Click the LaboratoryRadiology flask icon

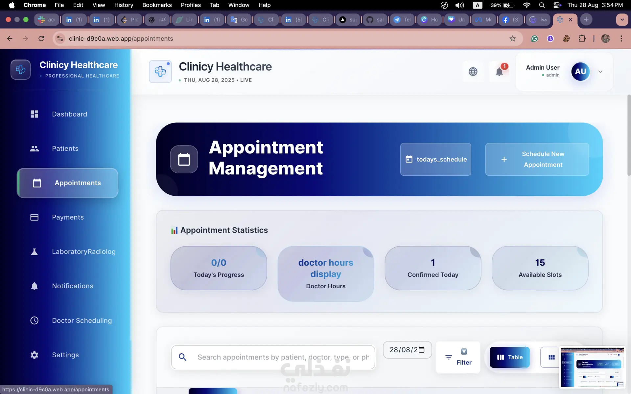(35, 252)
